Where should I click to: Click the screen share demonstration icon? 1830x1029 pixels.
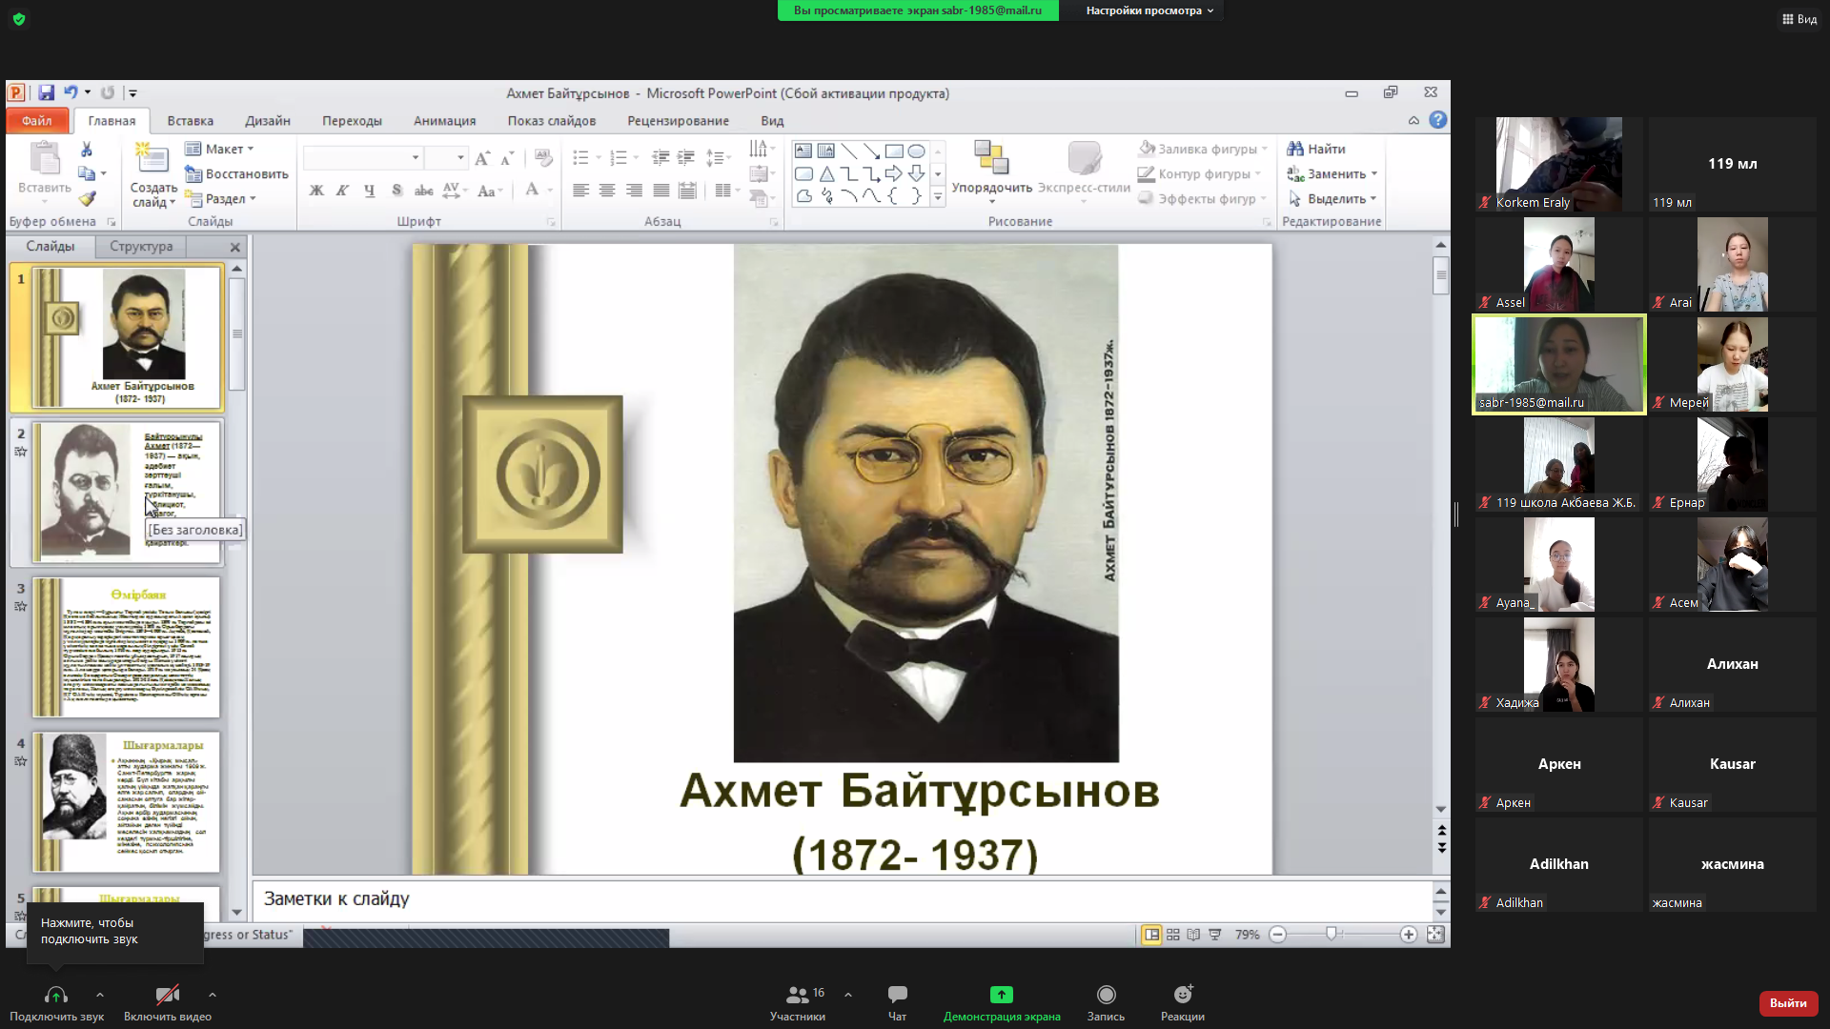(x=1001, y=995)
